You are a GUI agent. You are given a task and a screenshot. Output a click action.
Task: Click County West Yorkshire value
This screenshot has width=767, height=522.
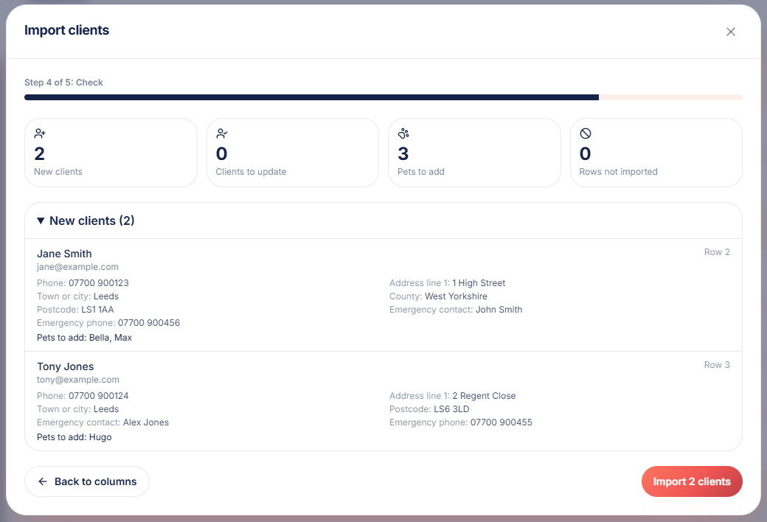coord(456,296)
